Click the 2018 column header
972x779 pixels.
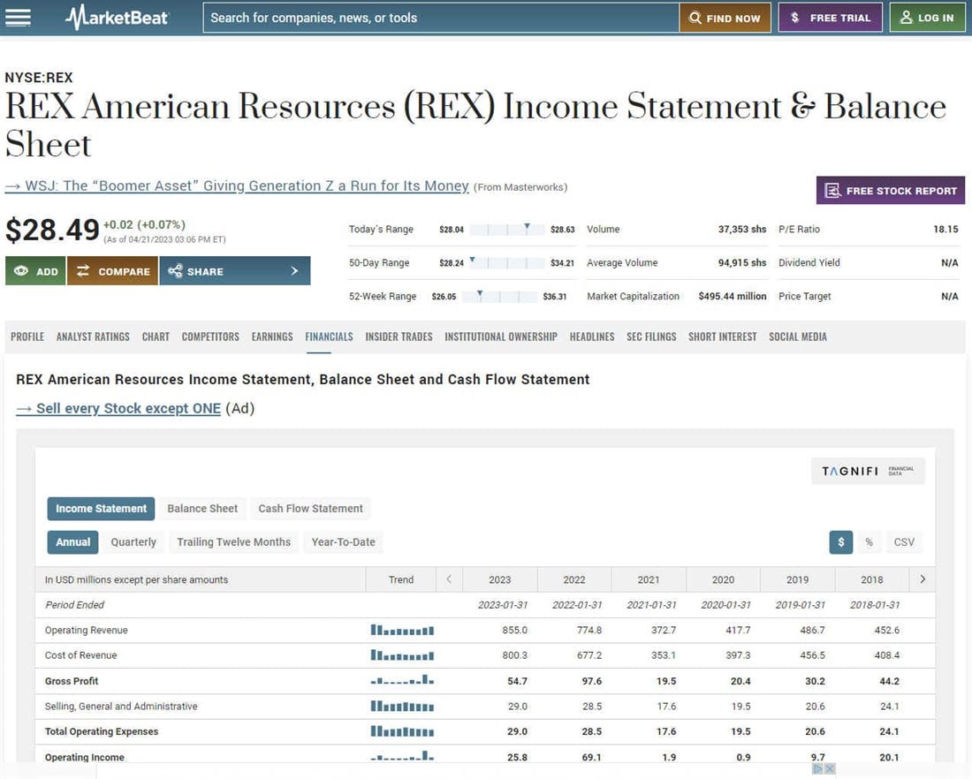tap(871, 579)
